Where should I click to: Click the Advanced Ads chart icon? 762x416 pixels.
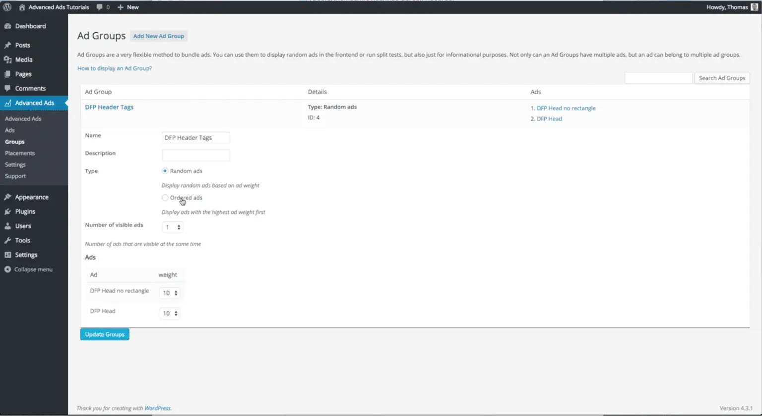click(x=7, y=103)
